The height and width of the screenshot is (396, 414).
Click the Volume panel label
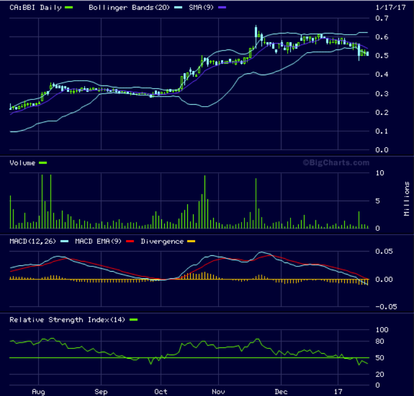click(23, 163)
